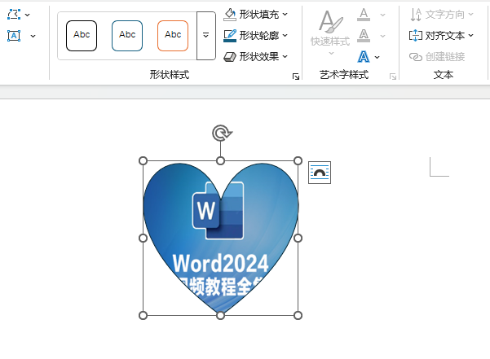Click the 创建链接 button
This screenshot has height=359, width=490.
tap(437, 57)
